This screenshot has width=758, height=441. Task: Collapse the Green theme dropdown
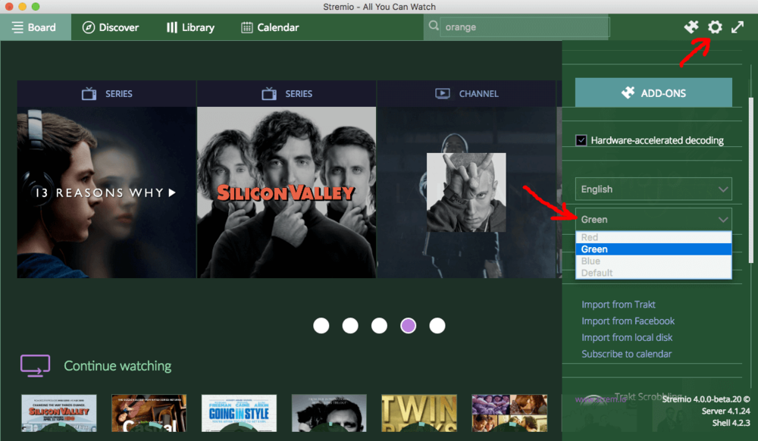tap(653, 219)
